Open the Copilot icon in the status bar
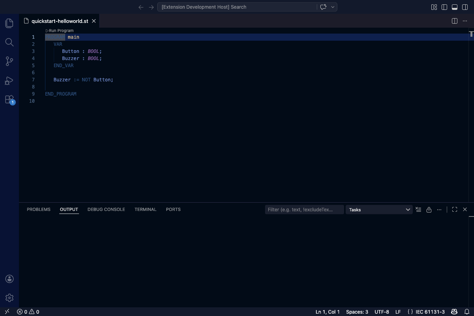Image resolution: width=474 pixels, height=316 pixels. pos(455,312)
